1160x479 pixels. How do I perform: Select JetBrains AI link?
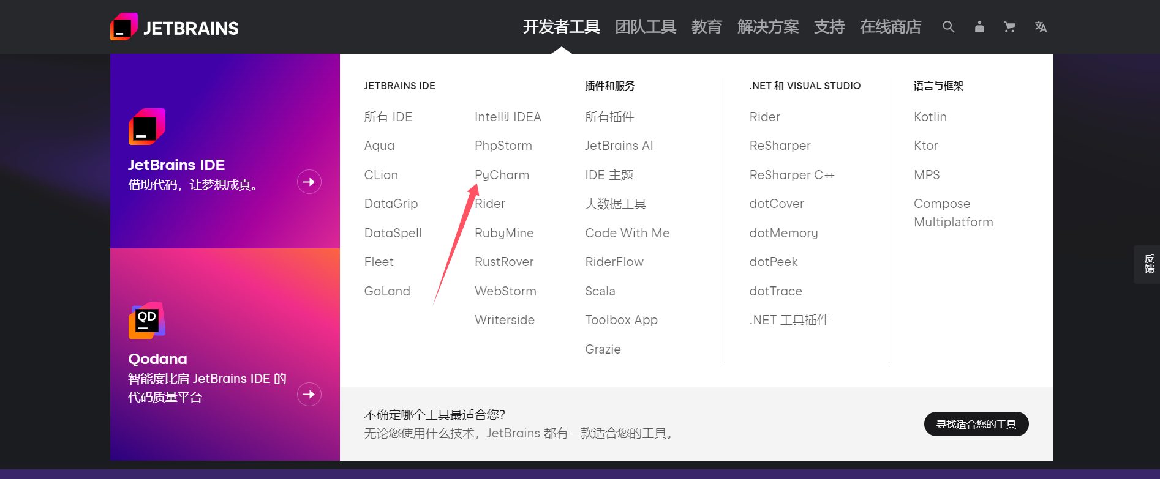click(x=619, y=146)
